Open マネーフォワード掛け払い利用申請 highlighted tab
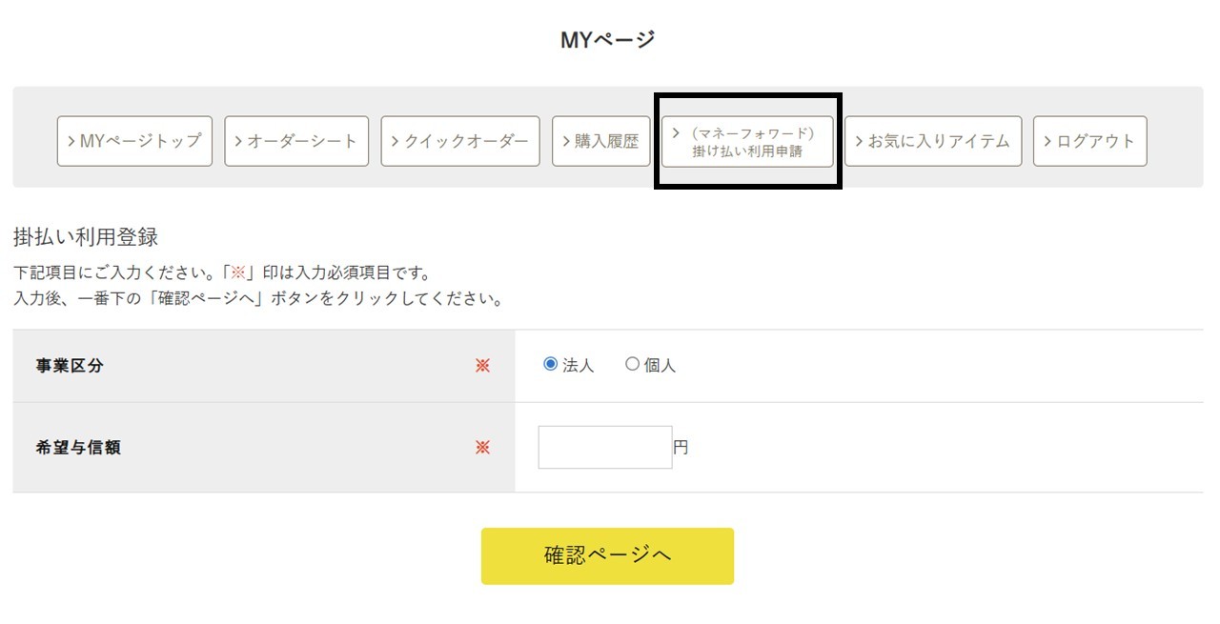Image resolution: width=1220 pixels, height=624 pixels. [x=746, y=140]
